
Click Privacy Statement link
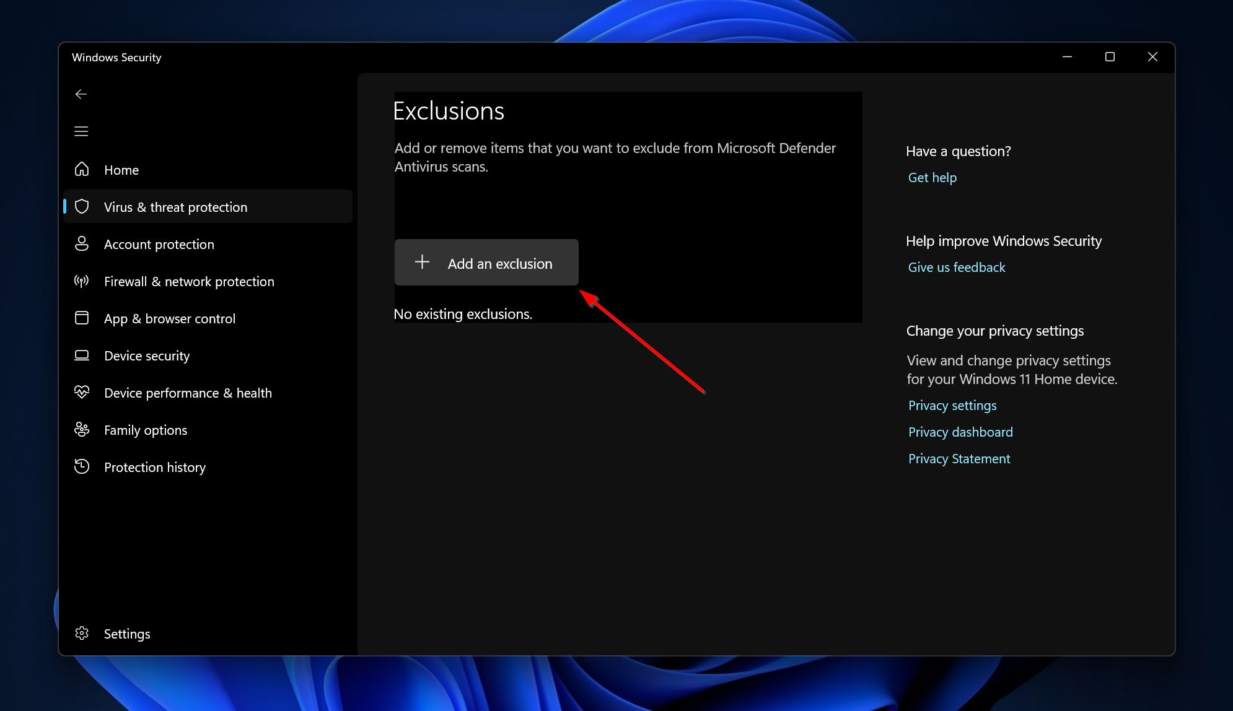[959, 458]
